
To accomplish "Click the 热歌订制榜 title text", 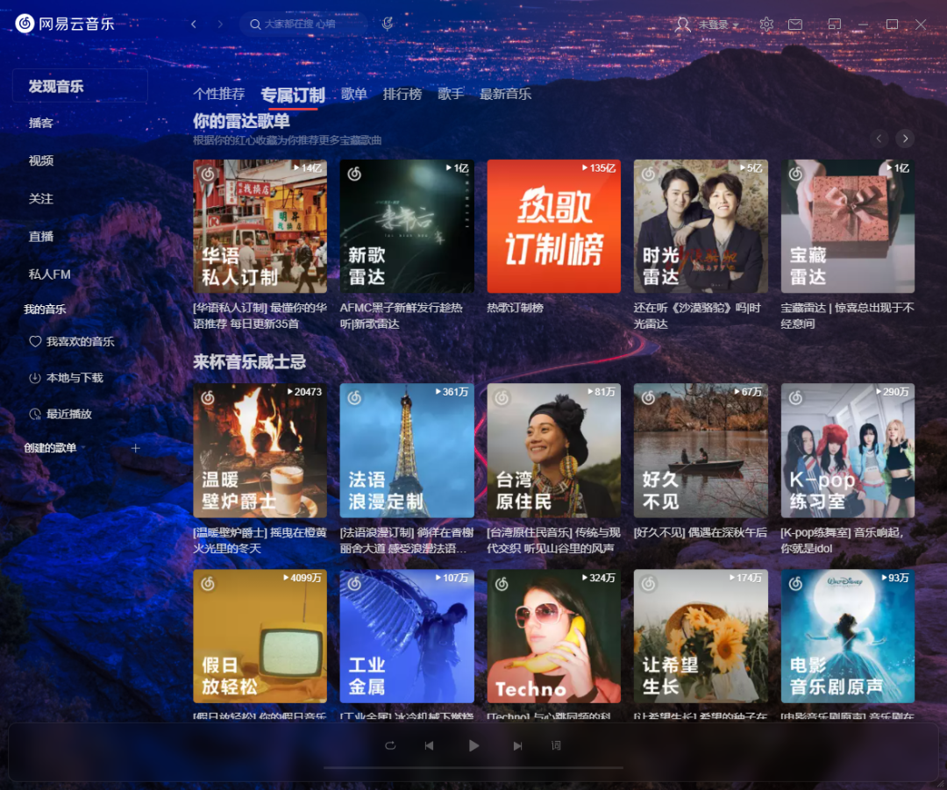I will tap(516, 308).
